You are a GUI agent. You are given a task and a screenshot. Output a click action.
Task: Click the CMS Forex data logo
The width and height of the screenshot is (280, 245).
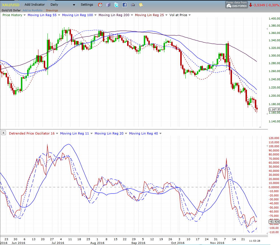point(236,5)
